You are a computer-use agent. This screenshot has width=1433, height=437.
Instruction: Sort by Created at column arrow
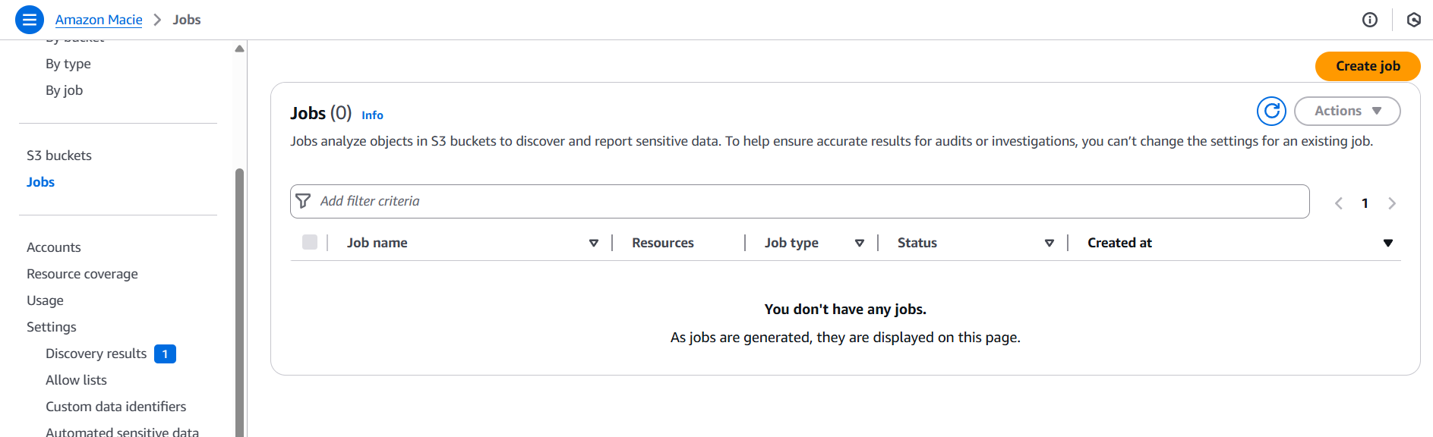(x=1388, y=243)
